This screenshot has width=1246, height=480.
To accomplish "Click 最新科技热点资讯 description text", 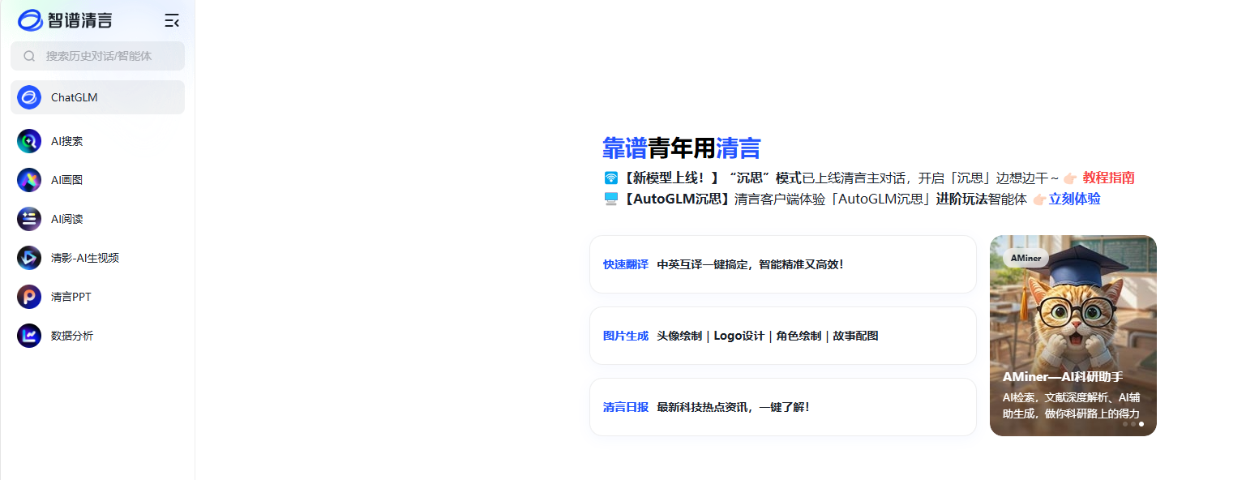I will [733, 407].
